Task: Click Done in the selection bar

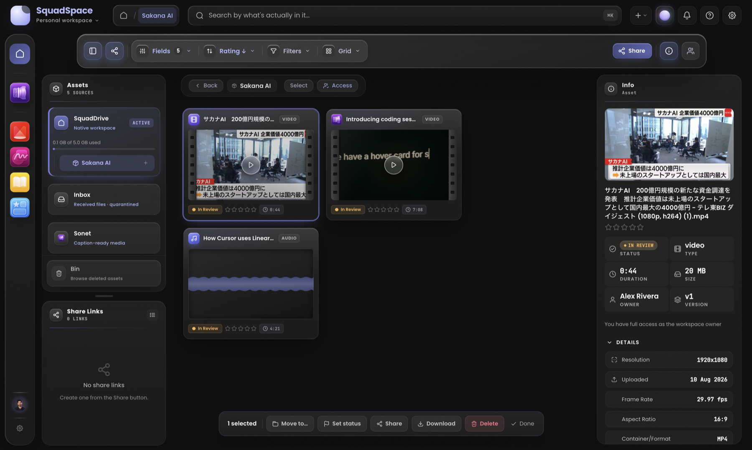Action: (x=523, y=424)
